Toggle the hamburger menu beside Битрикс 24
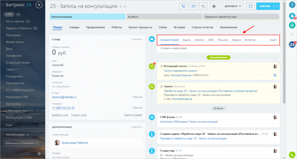 click(3, 5)
